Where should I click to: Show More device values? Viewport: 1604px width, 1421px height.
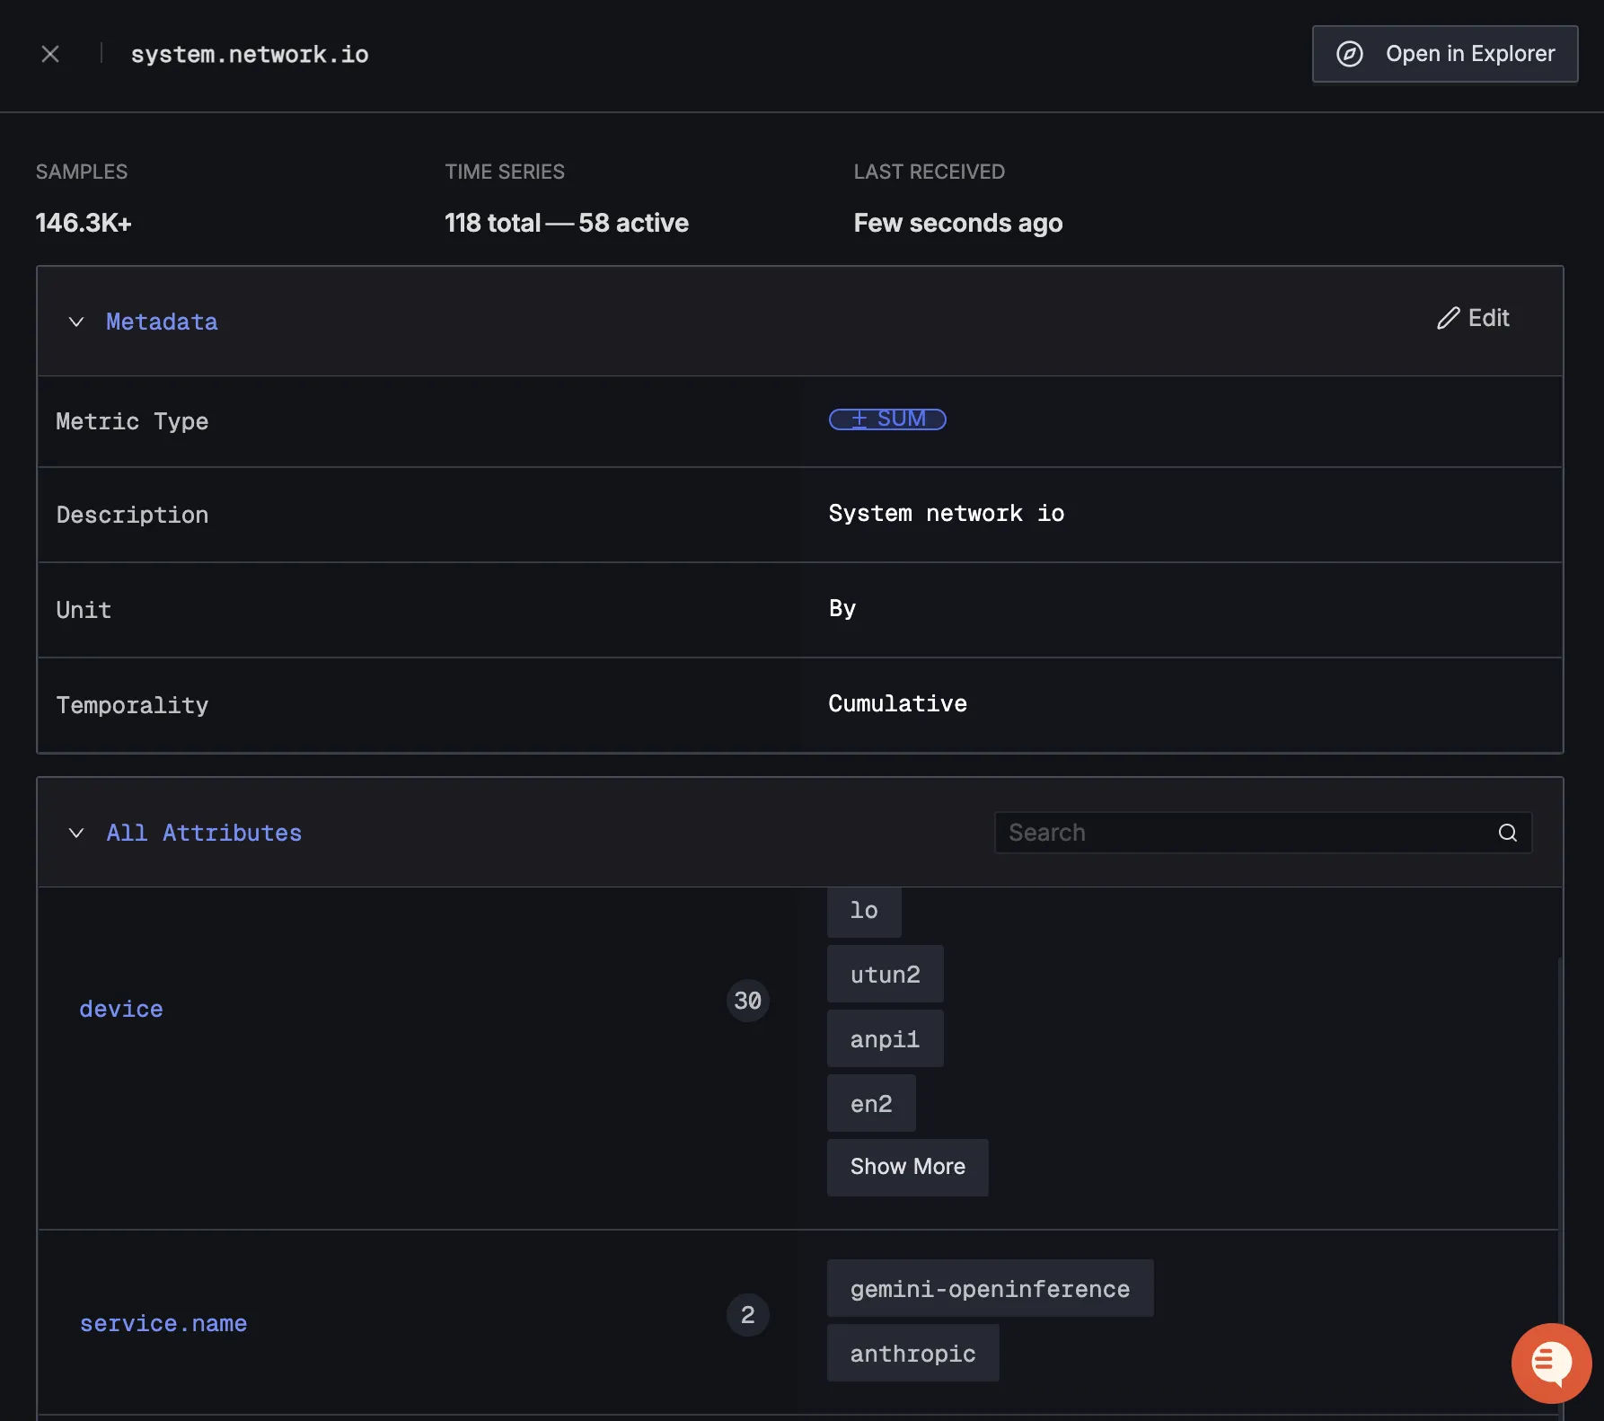click(x=907, y=1167)
